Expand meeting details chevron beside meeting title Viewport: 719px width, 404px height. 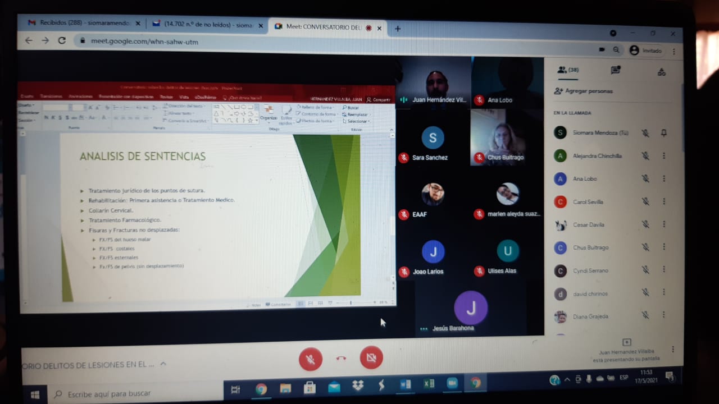[x=163, y=364]
